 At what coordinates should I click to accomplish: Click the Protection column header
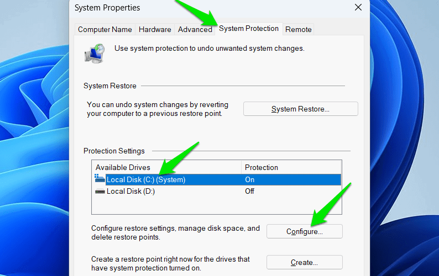pyautogui.click(x=262, y=167)
